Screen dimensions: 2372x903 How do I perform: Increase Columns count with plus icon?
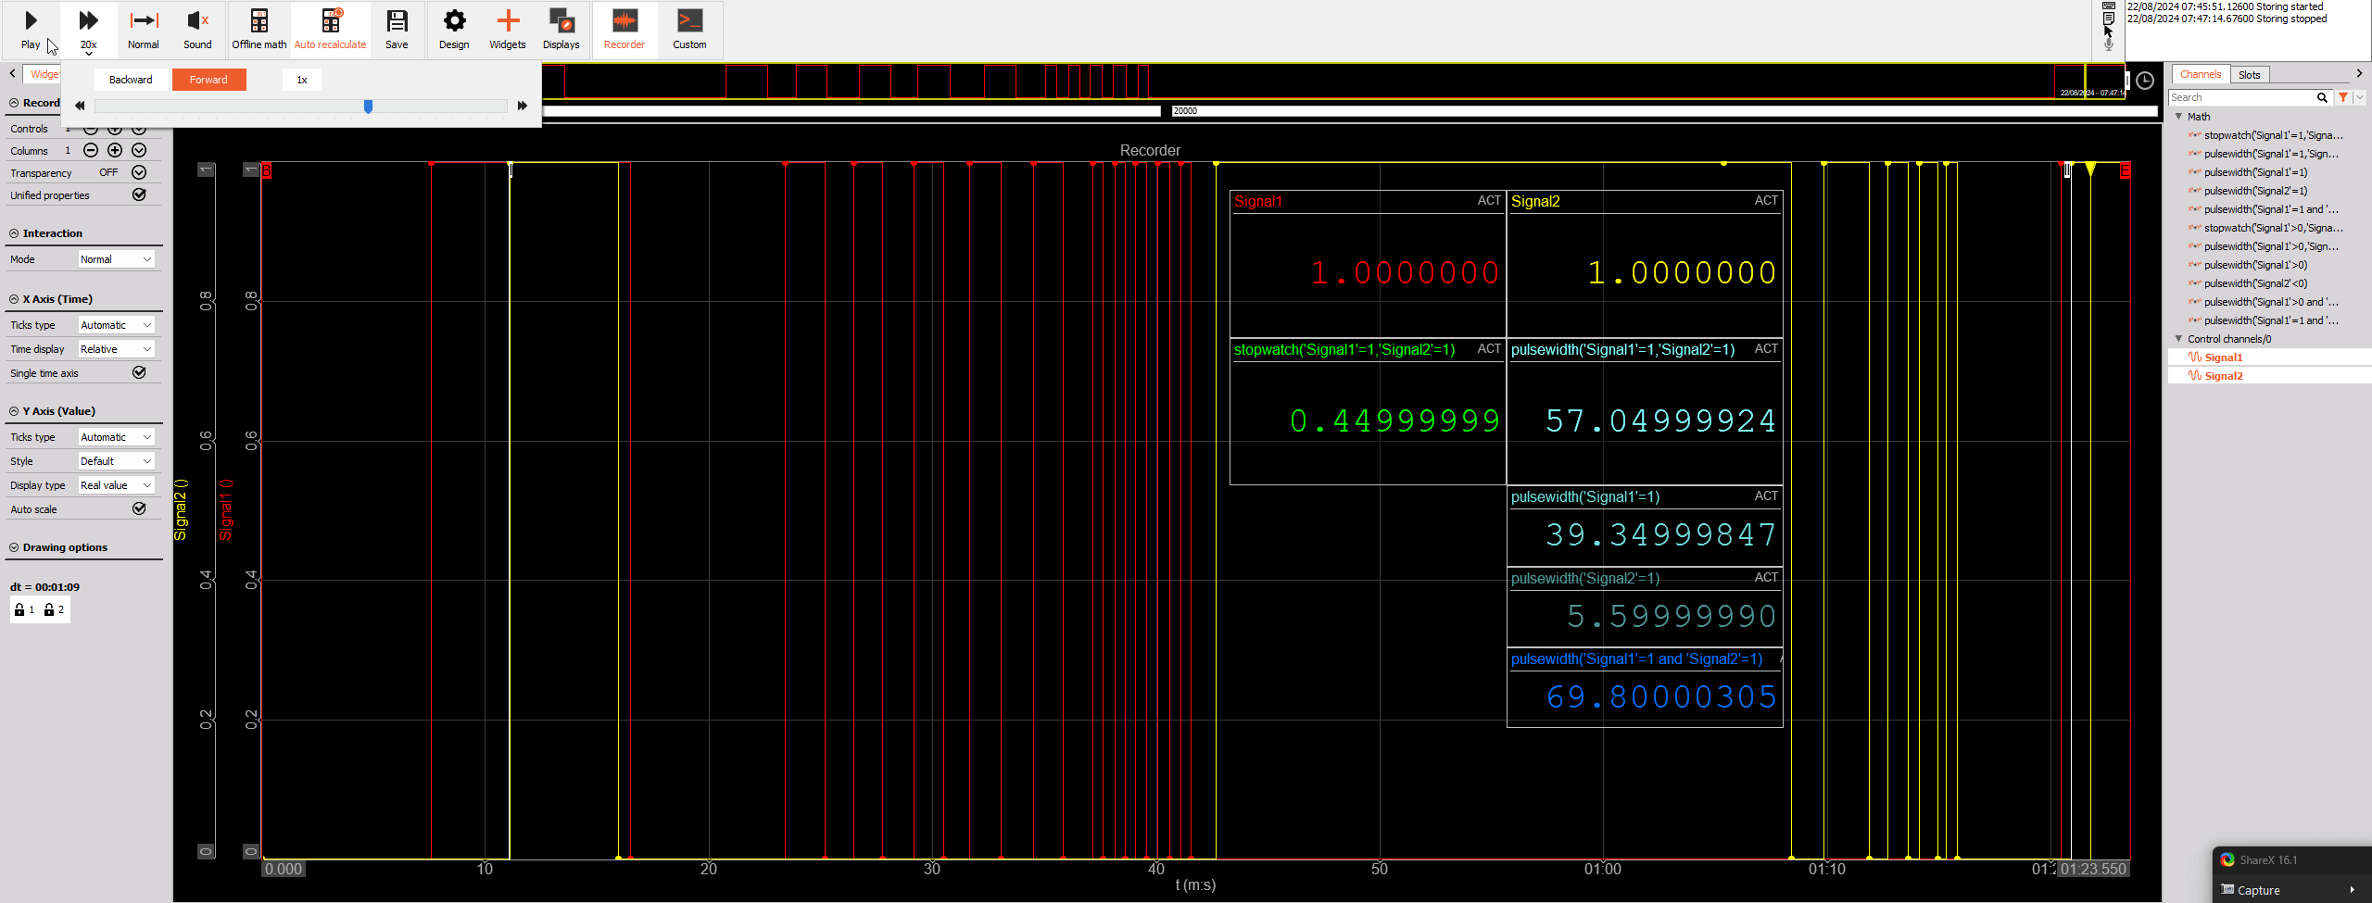[x=115, y=150]
